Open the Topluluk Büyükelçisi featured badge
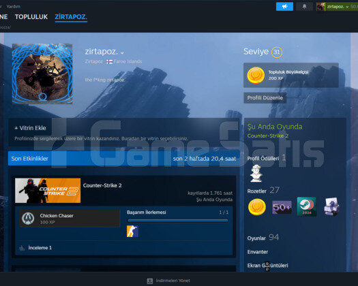This screenshot has height=286, width=358. (291, 75)
